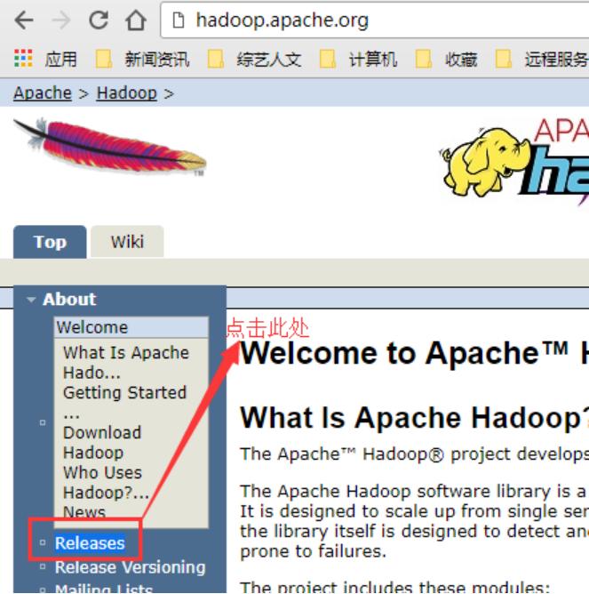The height and width of the screenshot is (594, 589).
Task: Switch to the Wiki tab
Action: click(127, 242)
